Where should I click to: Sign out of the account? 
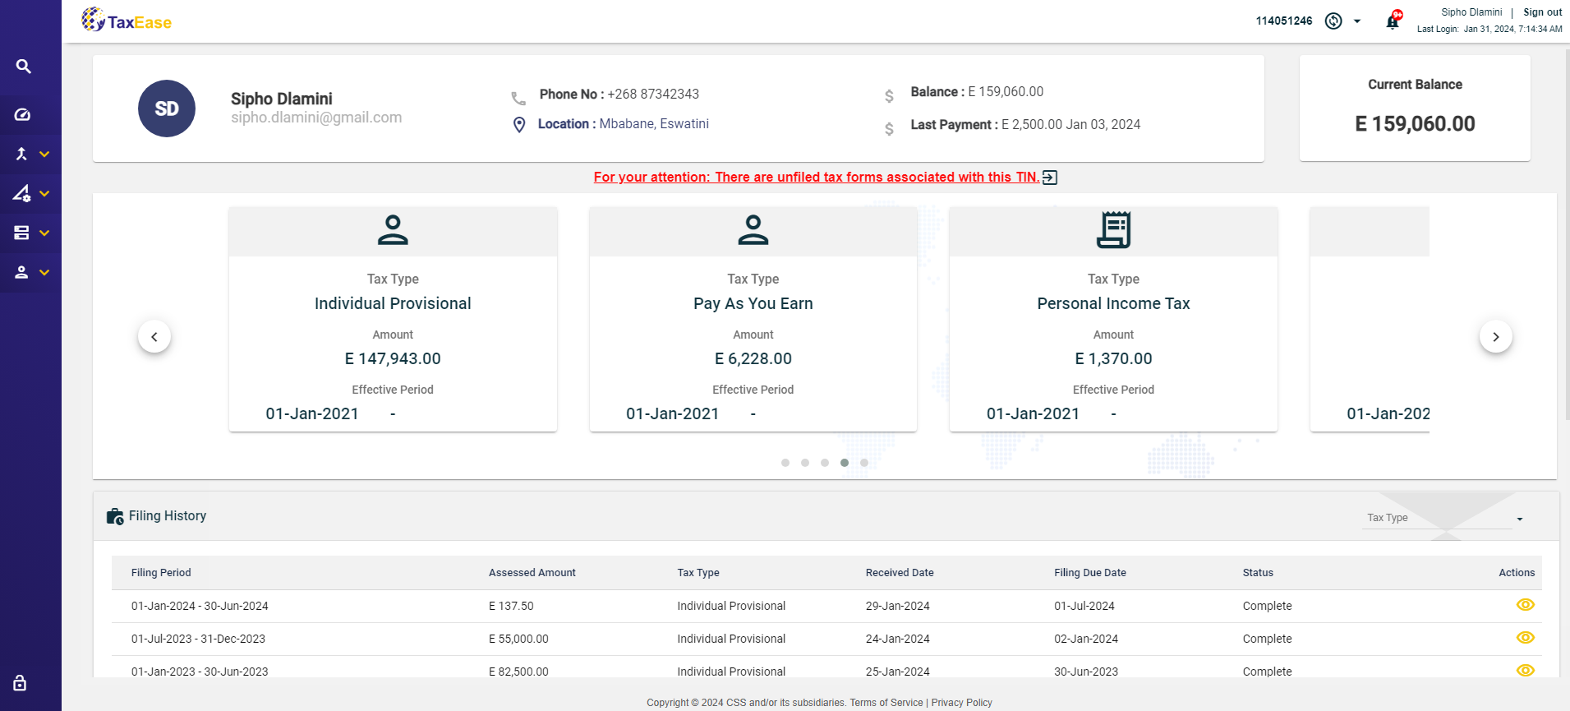(1542, 12)
